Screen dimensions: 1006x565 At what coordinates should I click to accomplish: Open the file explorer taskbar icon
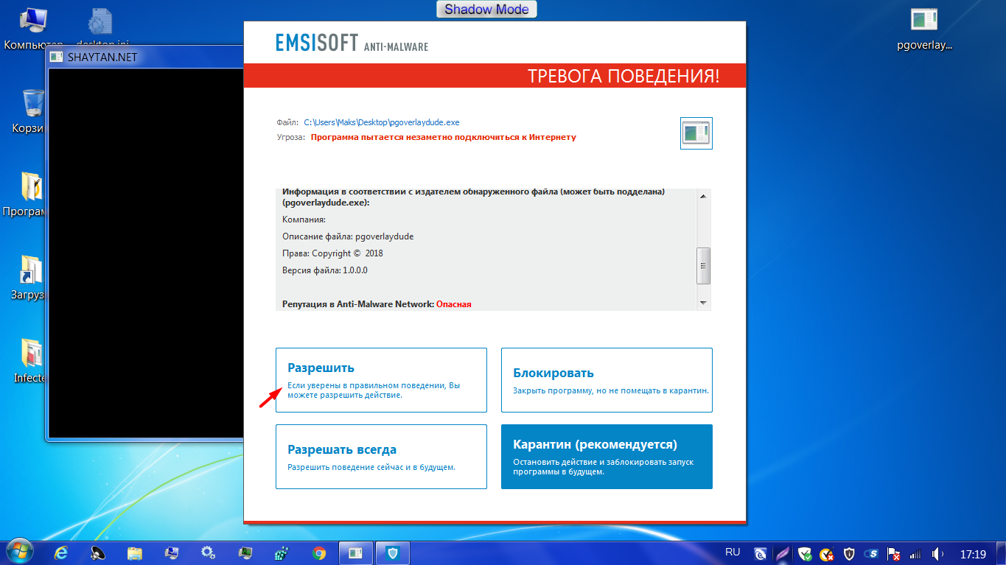pos(135,552)
